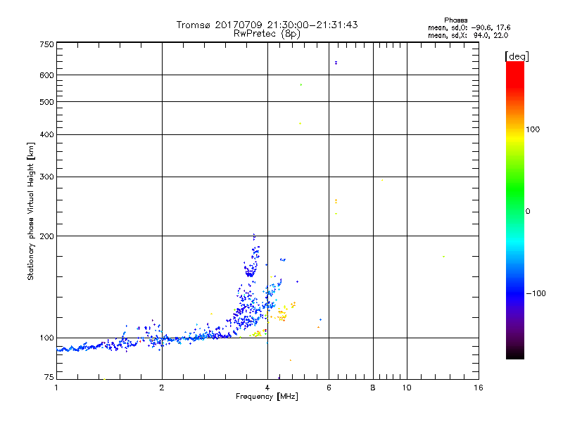This screenshot has width=563, height=422.
Task: Click the colorbar label '-100'
Action: pyautogui.click(x=536, y=293)
